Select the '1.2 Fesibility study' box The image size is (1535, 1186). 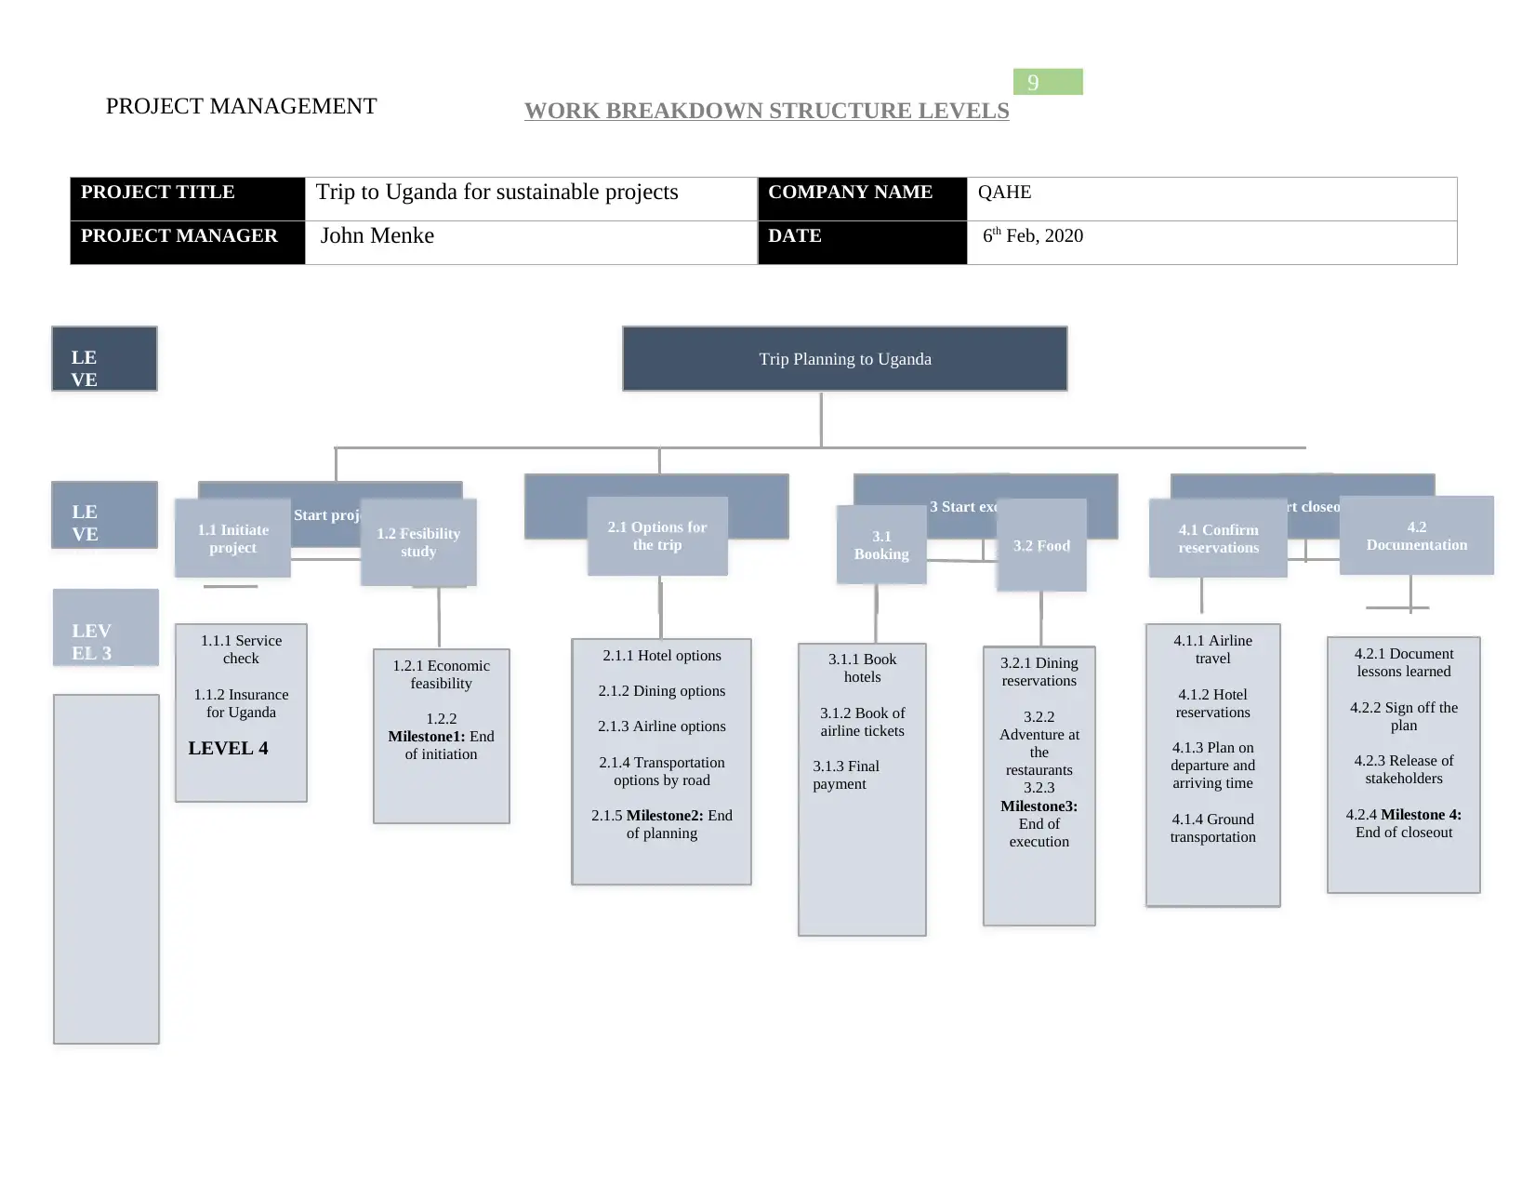[418, 542]
